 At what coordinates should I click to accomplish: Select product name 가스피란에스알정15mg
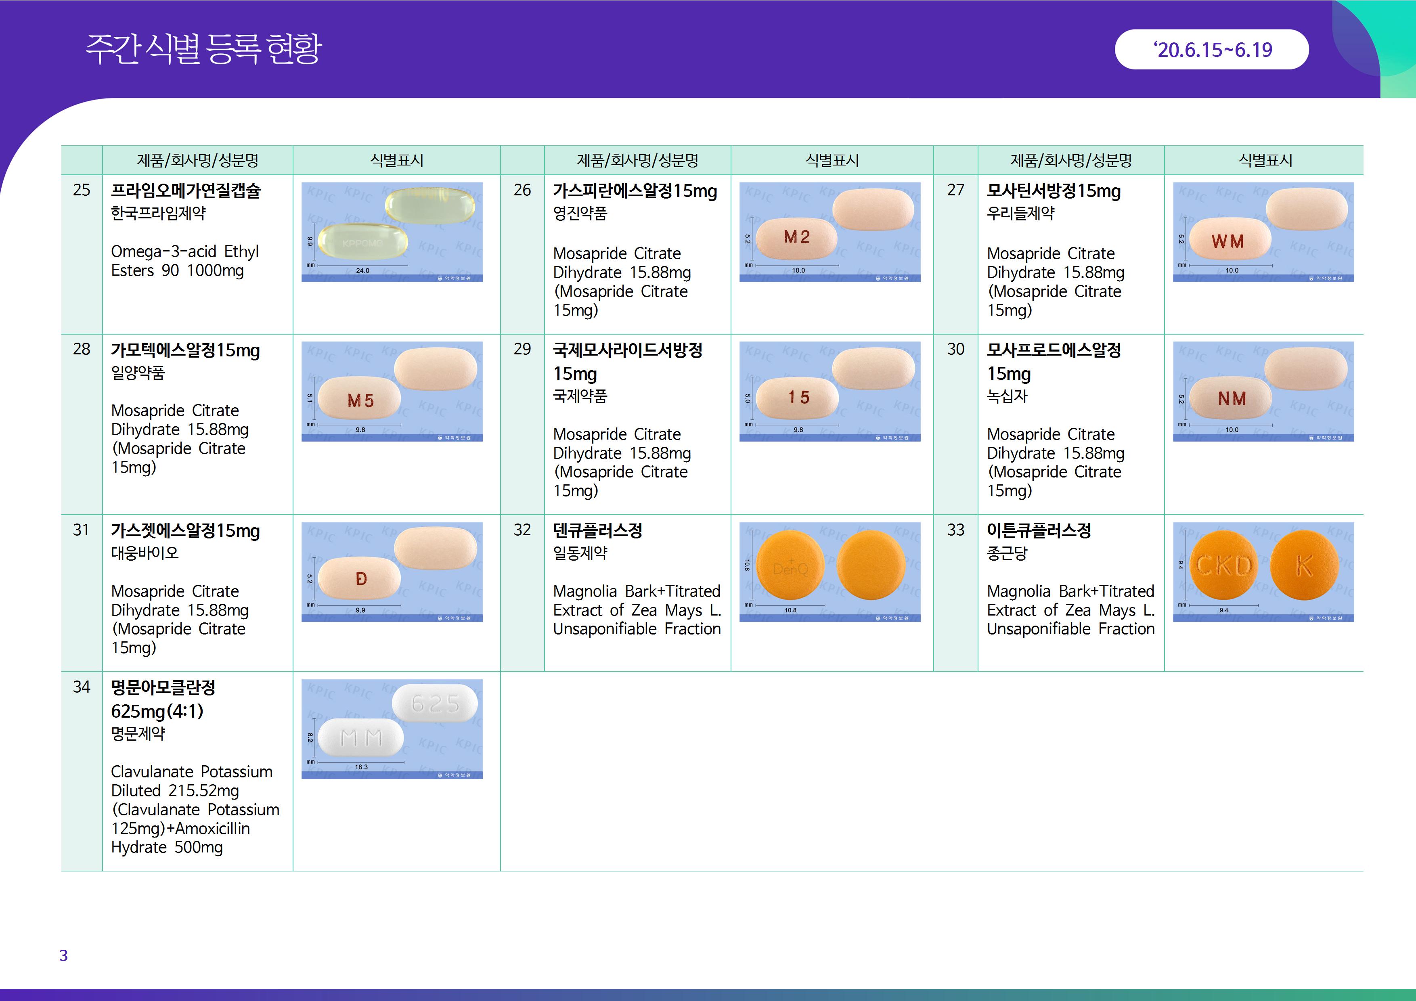635,191
